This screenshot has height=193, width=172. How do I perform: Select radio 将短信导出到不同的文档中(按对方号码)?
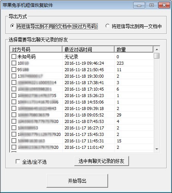click(12, 26)
